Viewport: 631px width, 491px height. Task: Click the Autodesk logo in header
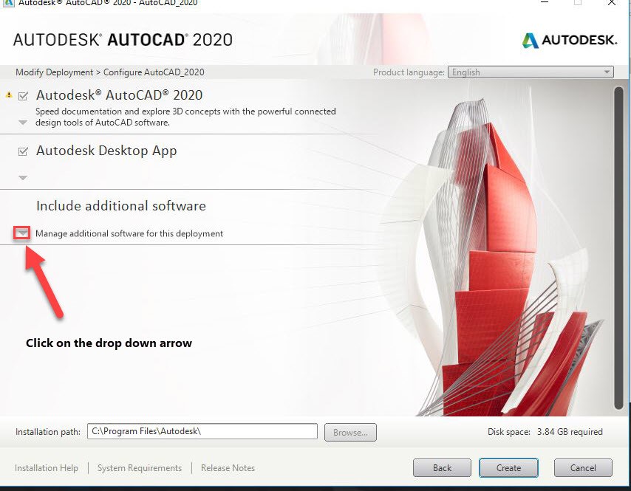click(x=570, y=40)
